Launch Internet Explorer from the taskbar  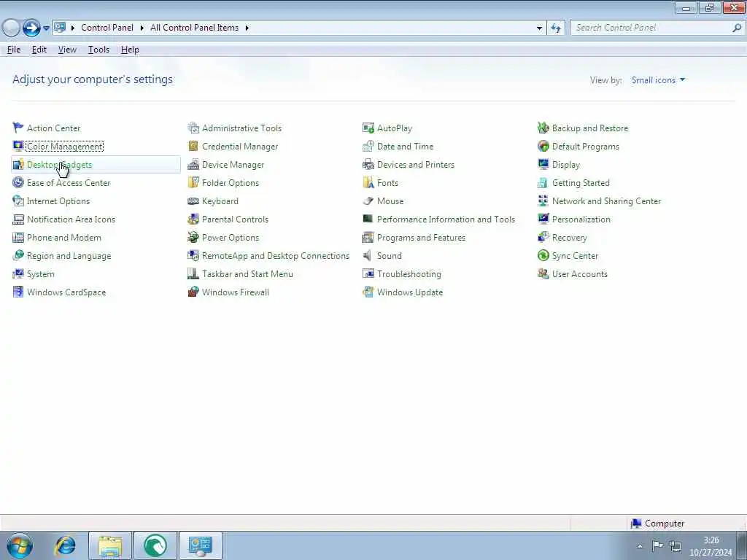pyautogui.click(x=65, y=545)
